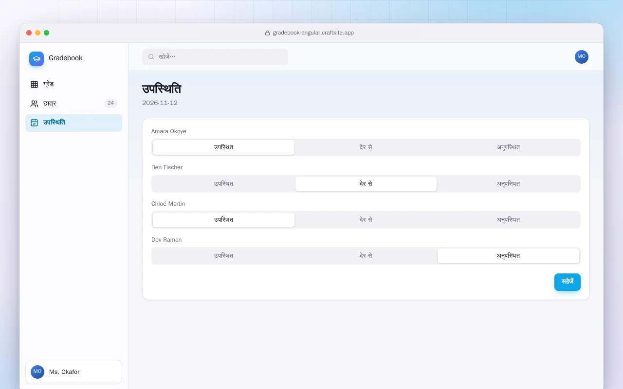Mark Chloé Martin as अनुपस्थित
The image size is (623, 389).
pos(508,220)
